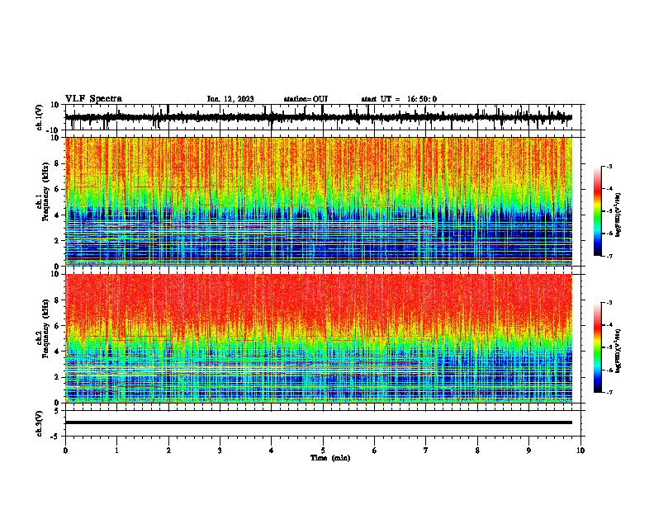Click the log(PSD) label beside ch.1 color bar

pyautogui.click(x=618, y=215)
